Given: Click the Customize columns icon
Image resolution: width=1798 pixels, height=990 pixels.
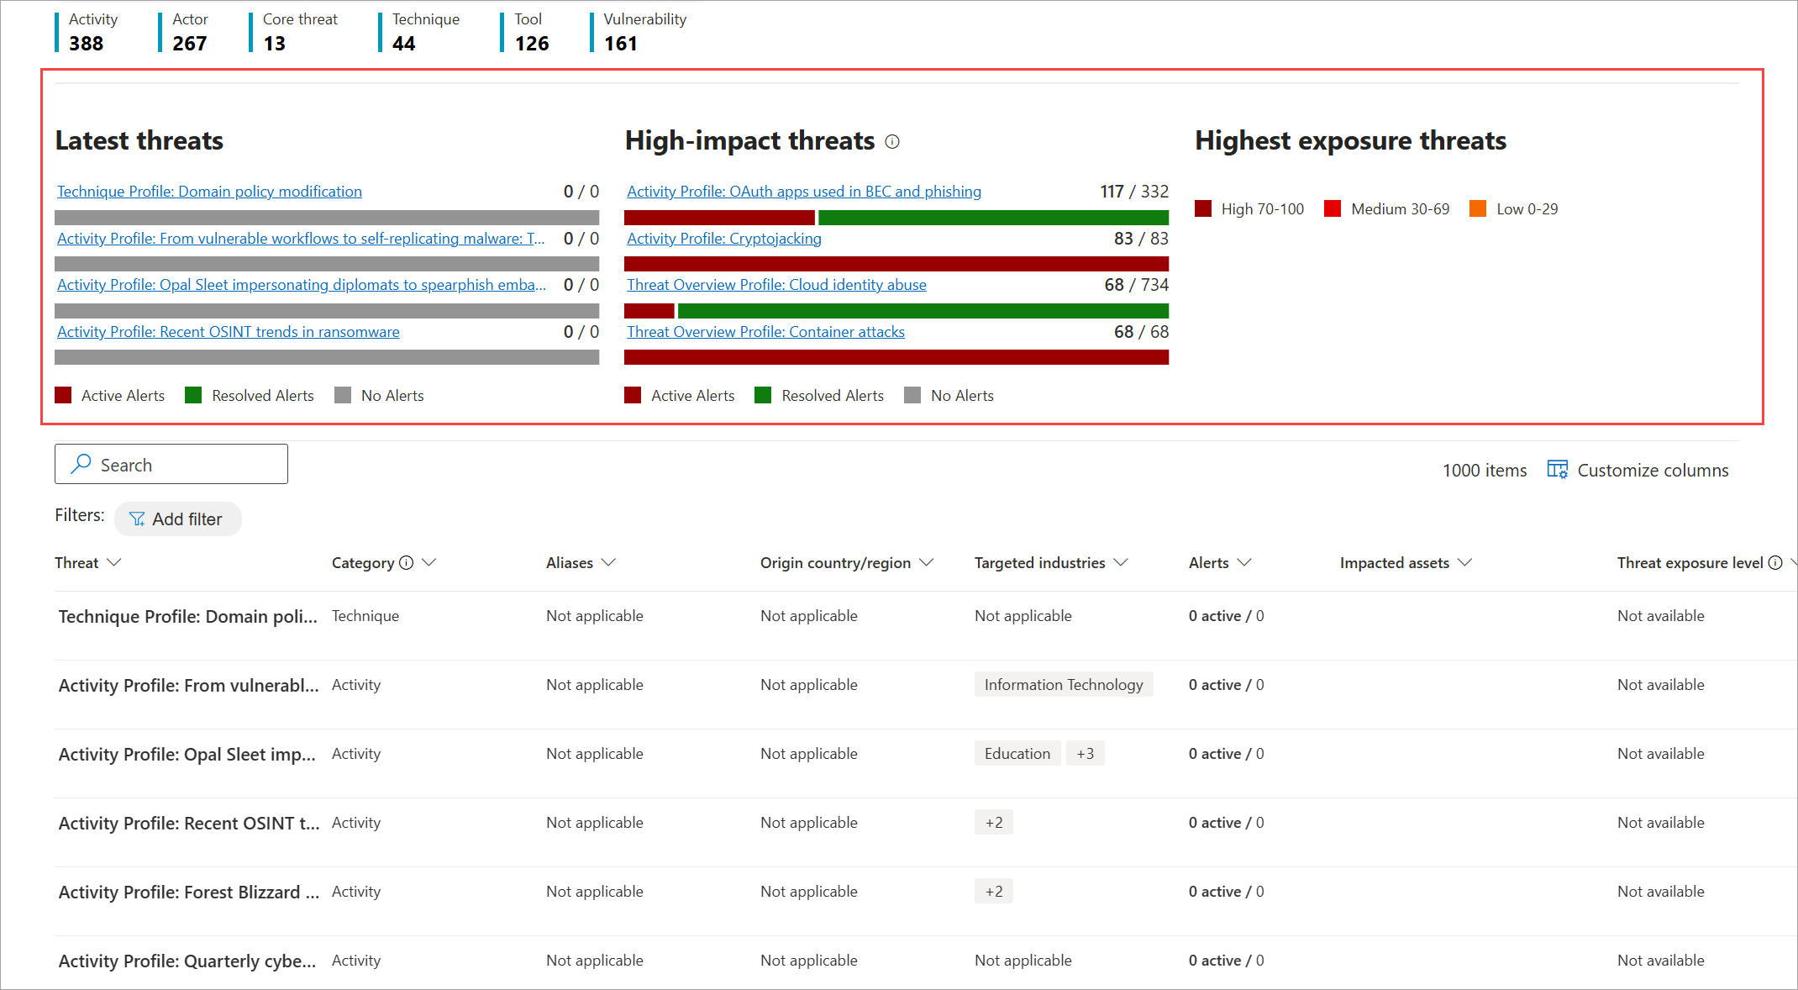Looking at the screenshot, I should 1557,470.
